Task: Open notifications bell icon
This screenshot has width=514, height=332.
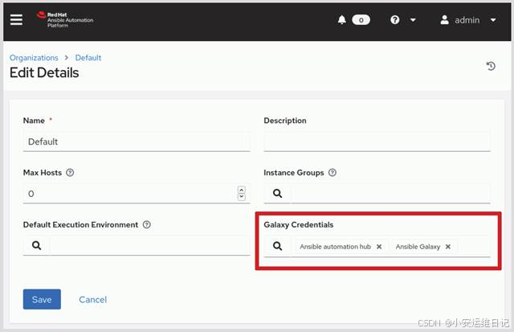Action: (x=341, y=20)
